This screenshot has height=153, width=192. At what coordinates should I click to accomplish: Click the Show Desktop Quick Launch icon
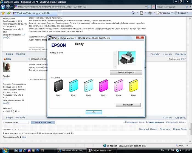[x=20, y=150]
